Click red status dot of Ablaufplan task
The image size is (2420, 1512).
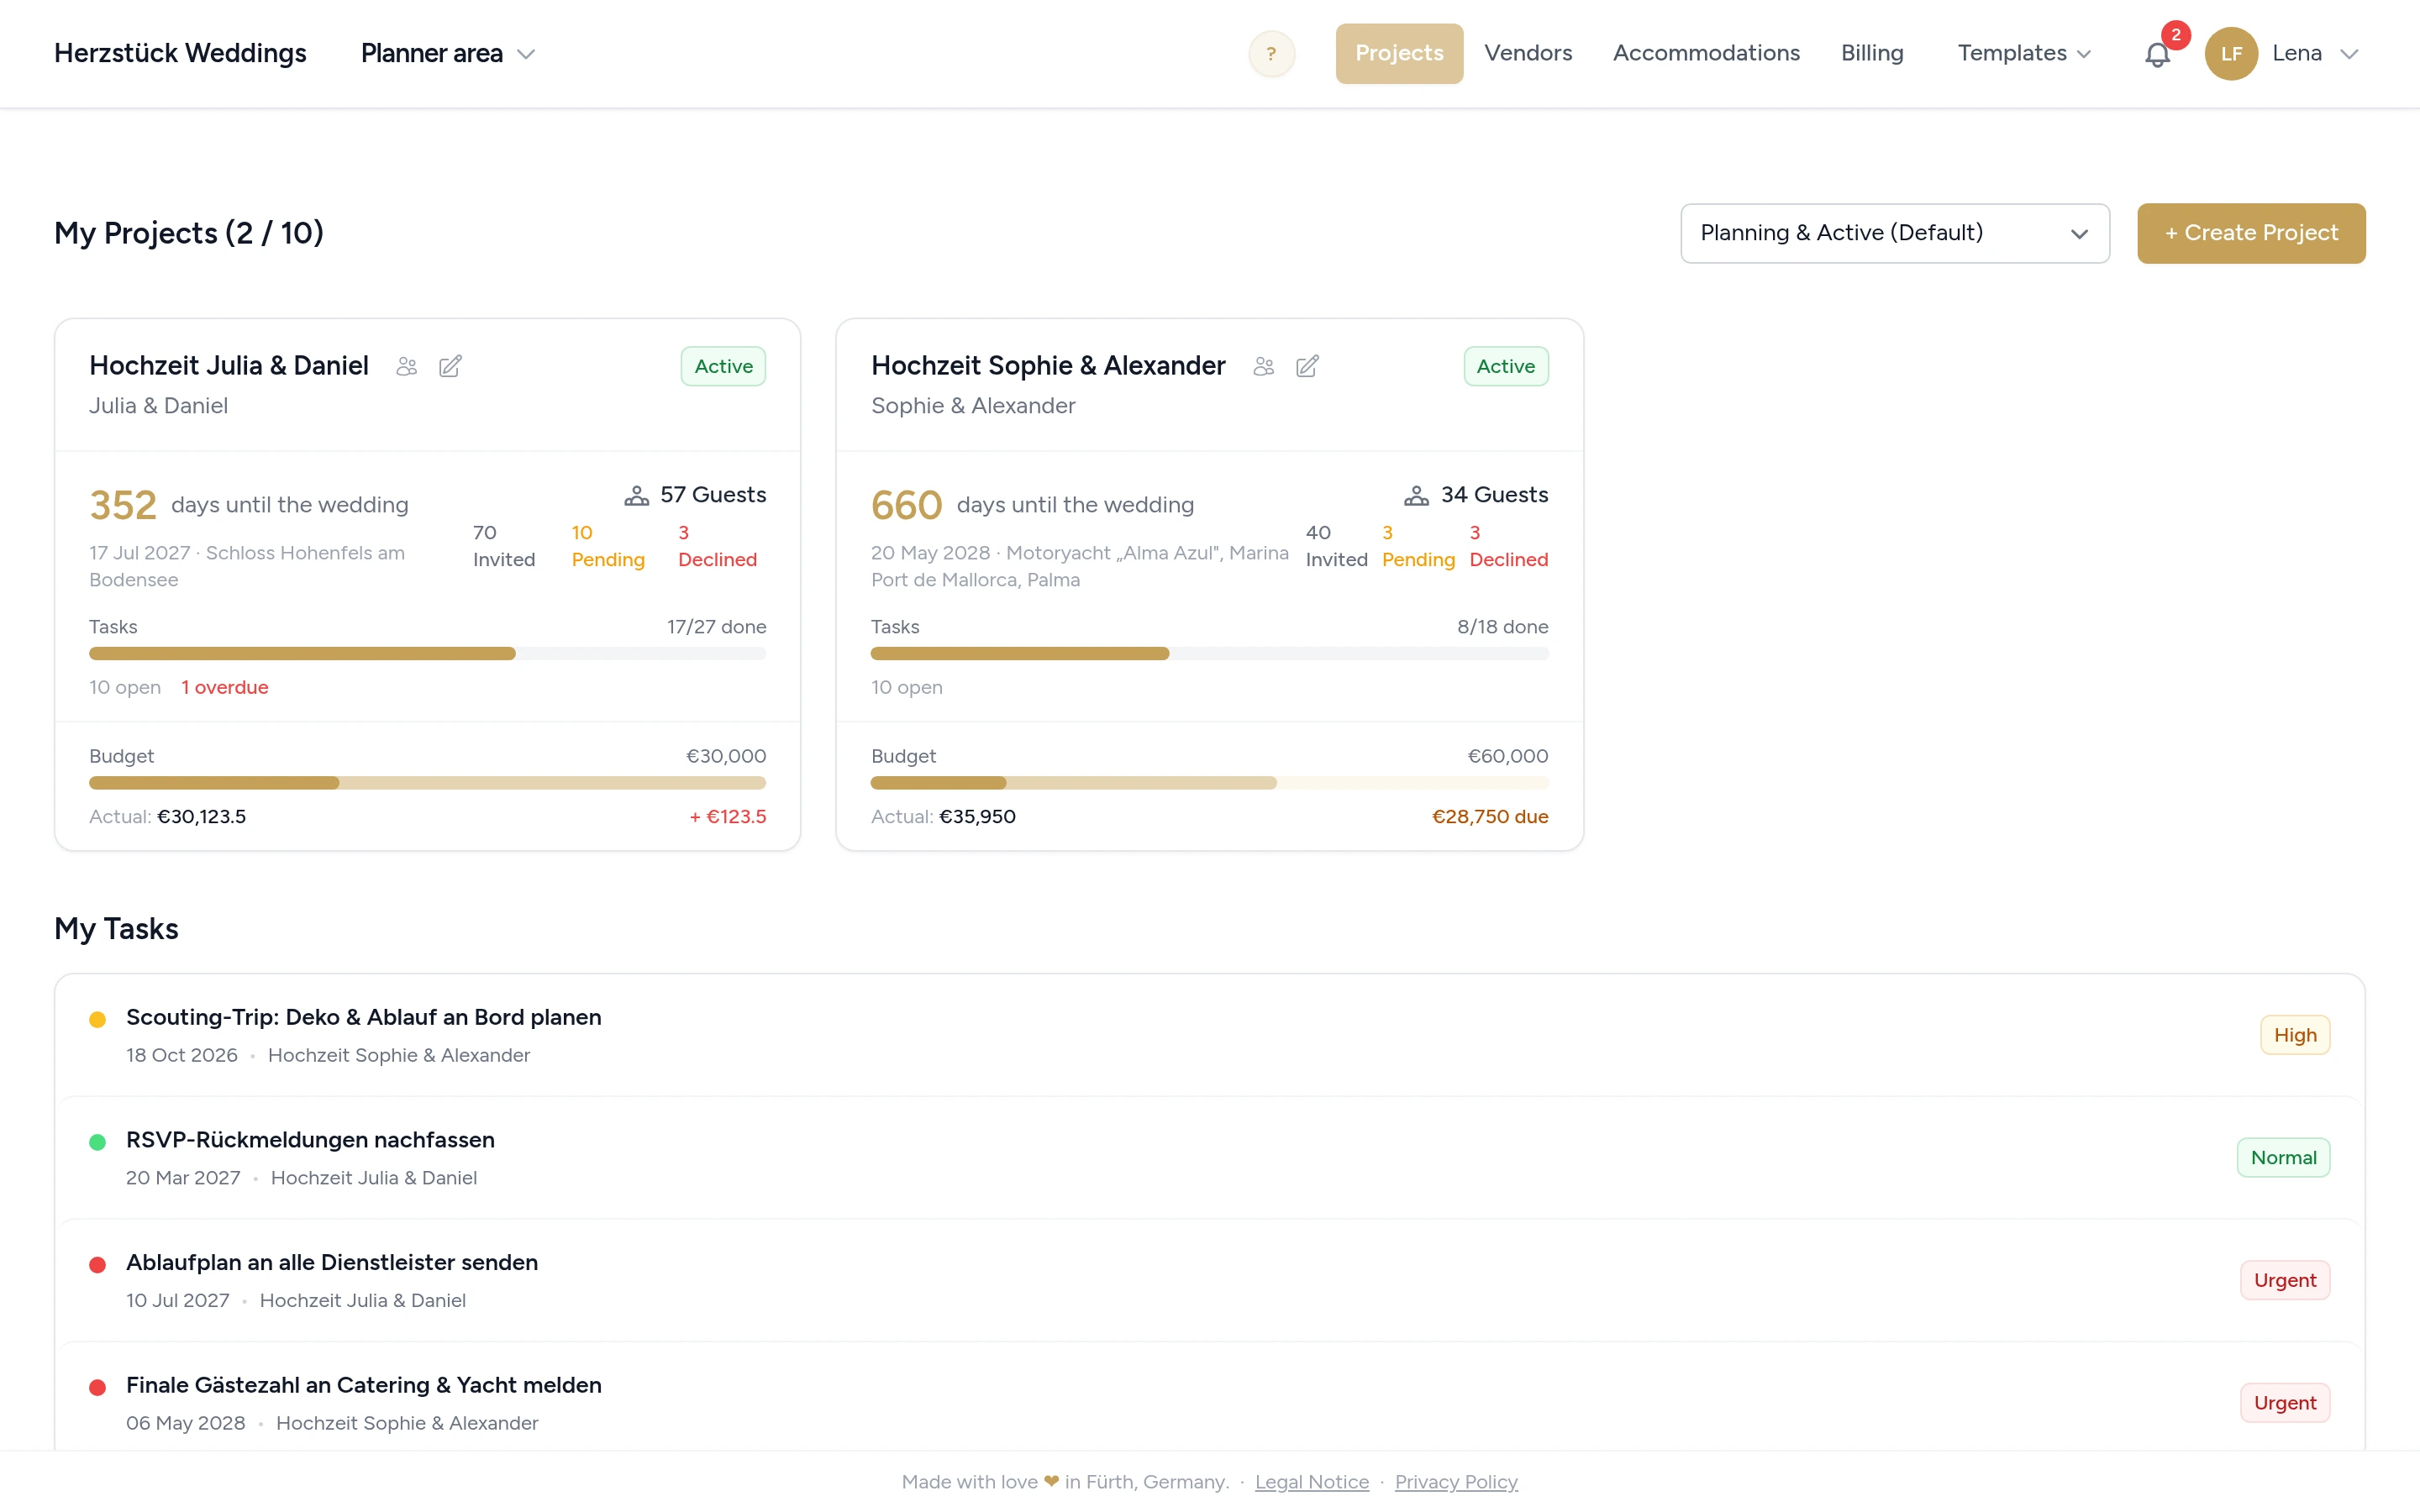tap(97, 1265)
